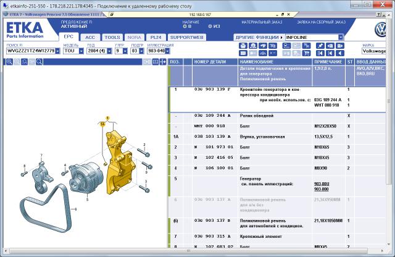Click the Примечание column header
This screenshot has height=257, width=395.
(x=328, y=62)
